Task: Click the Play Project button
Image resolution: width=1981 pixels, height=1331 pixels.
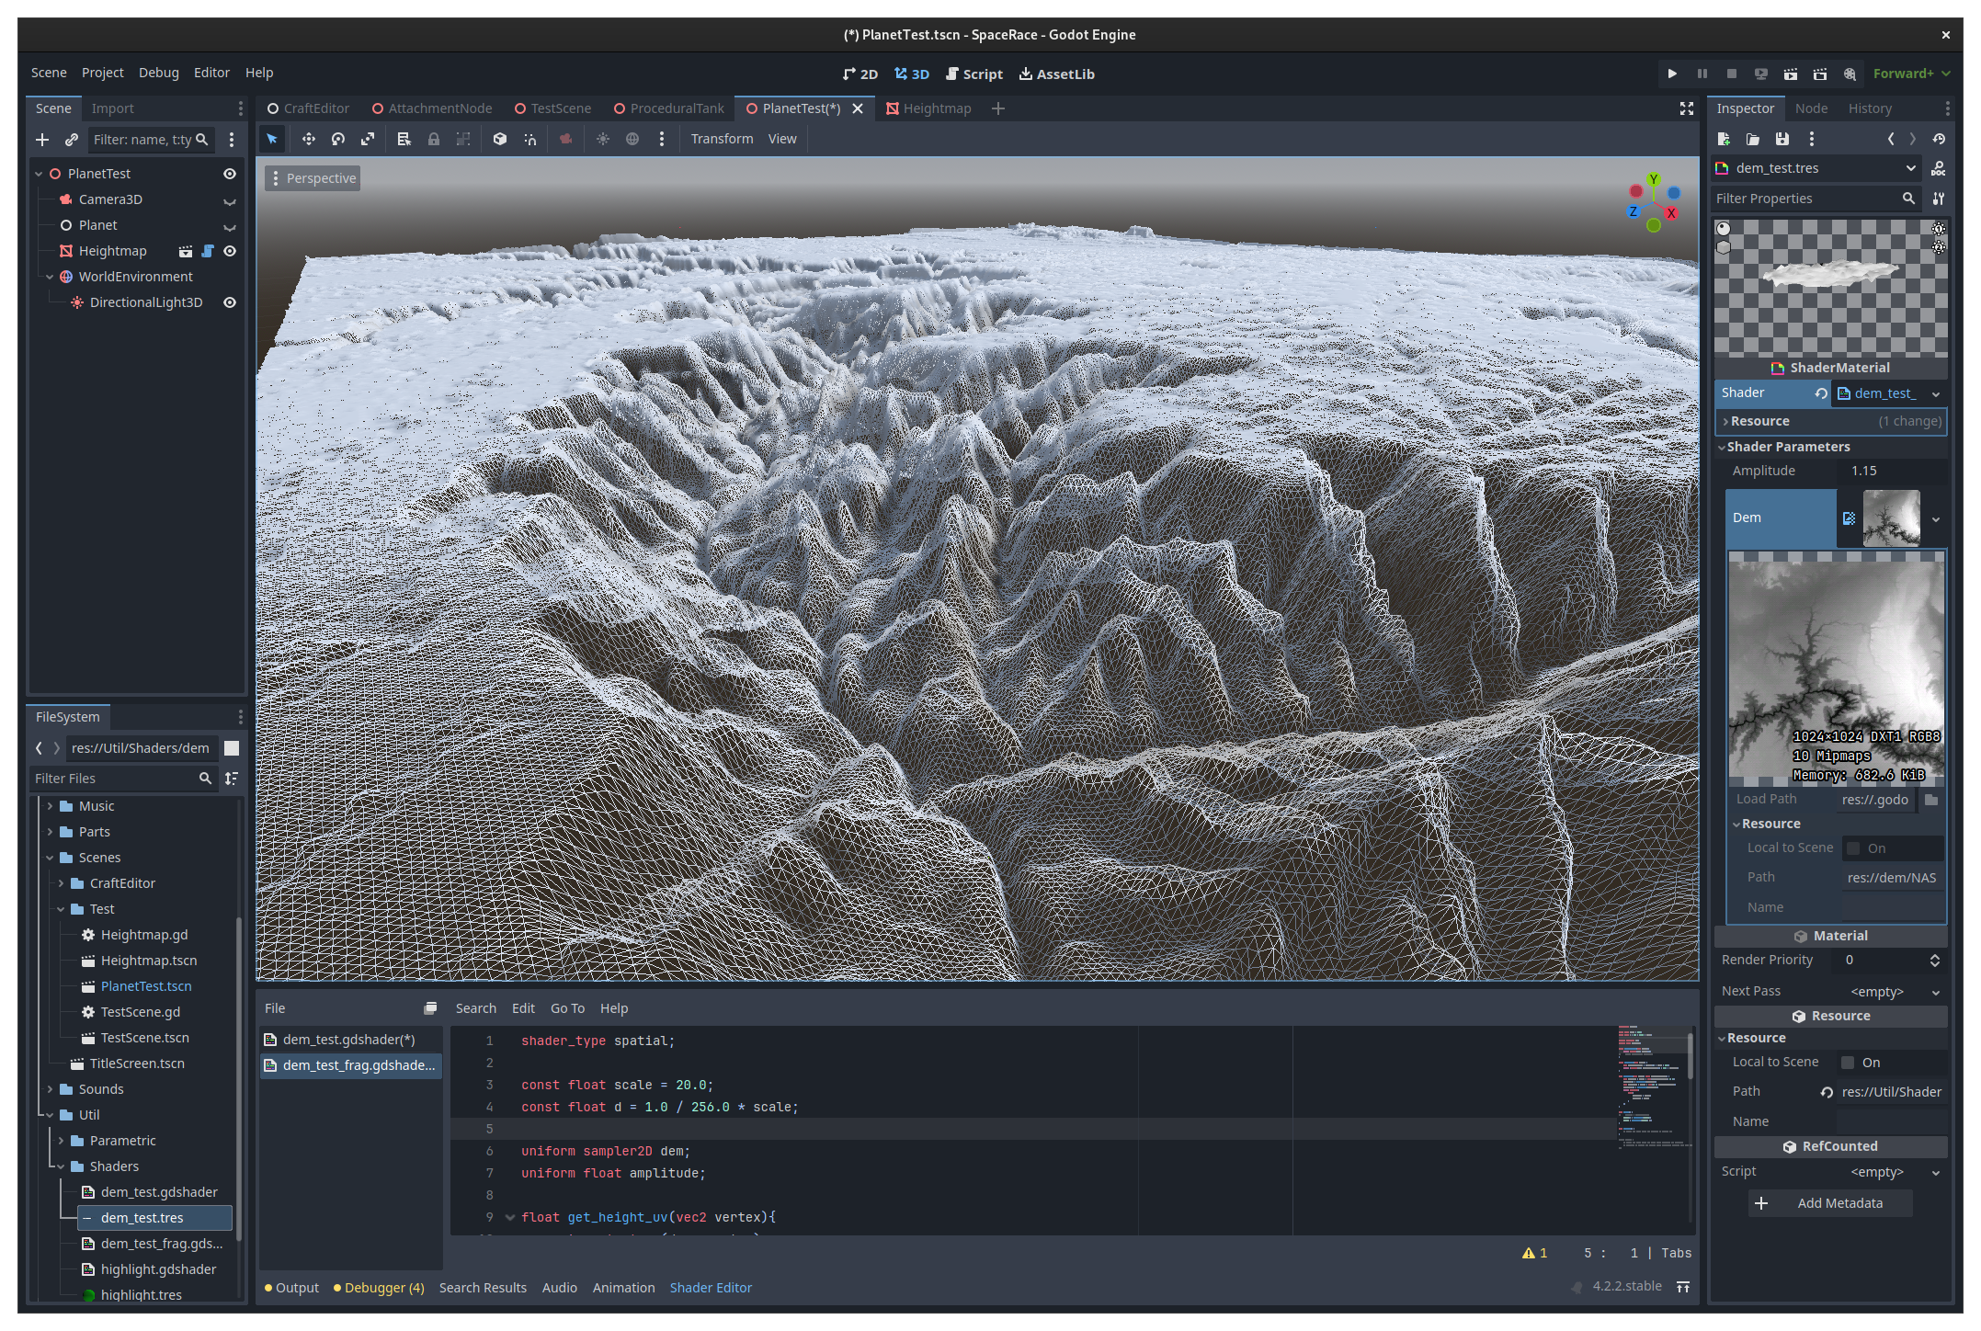Action: click(x=1672, y=74)
